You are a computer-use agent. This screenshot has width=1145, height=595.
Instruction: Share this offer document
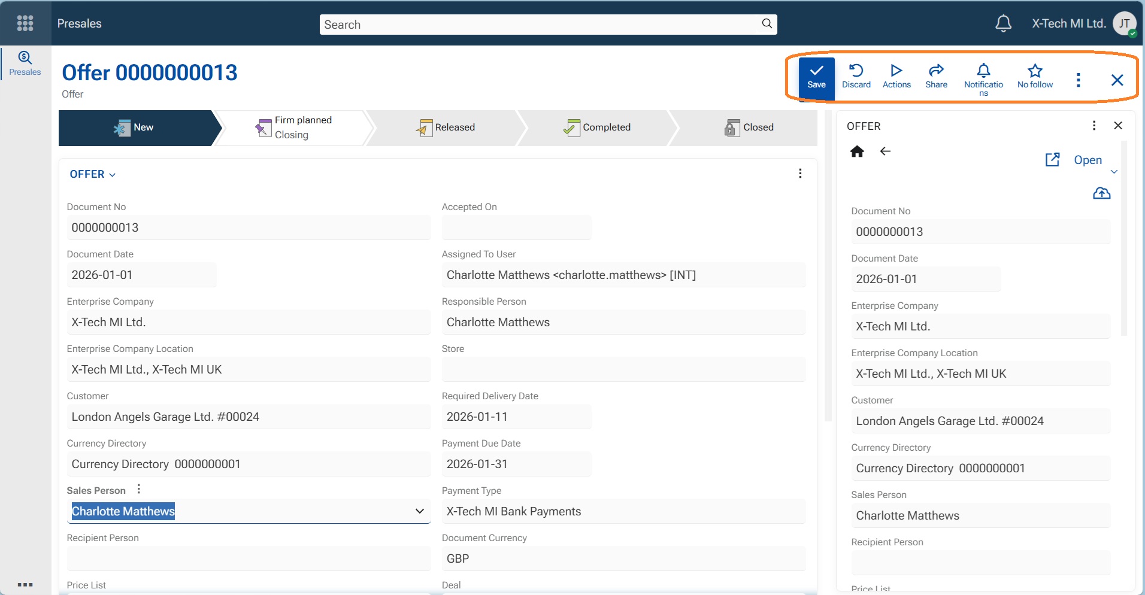point(936,77)
